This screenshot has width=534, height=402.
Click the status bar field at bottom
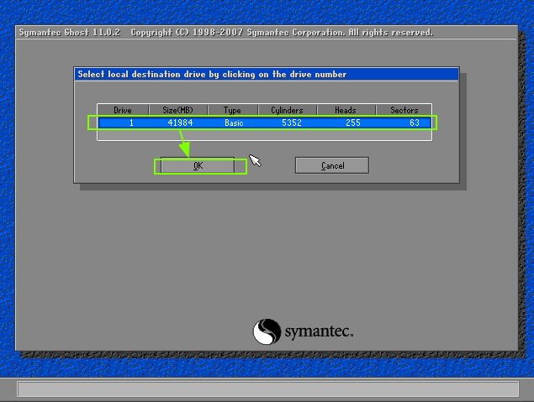(x=267, y=389)
